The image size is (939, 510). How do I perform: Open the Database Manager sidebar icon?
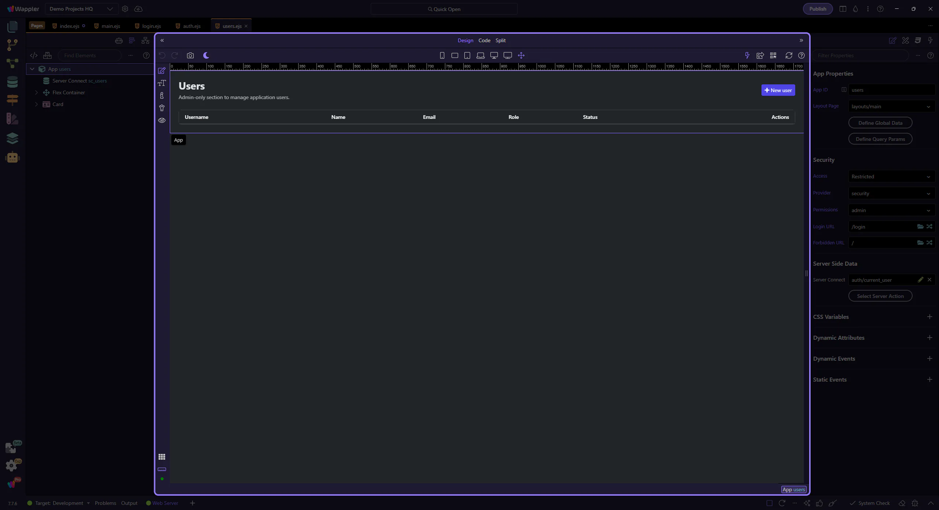12,82
